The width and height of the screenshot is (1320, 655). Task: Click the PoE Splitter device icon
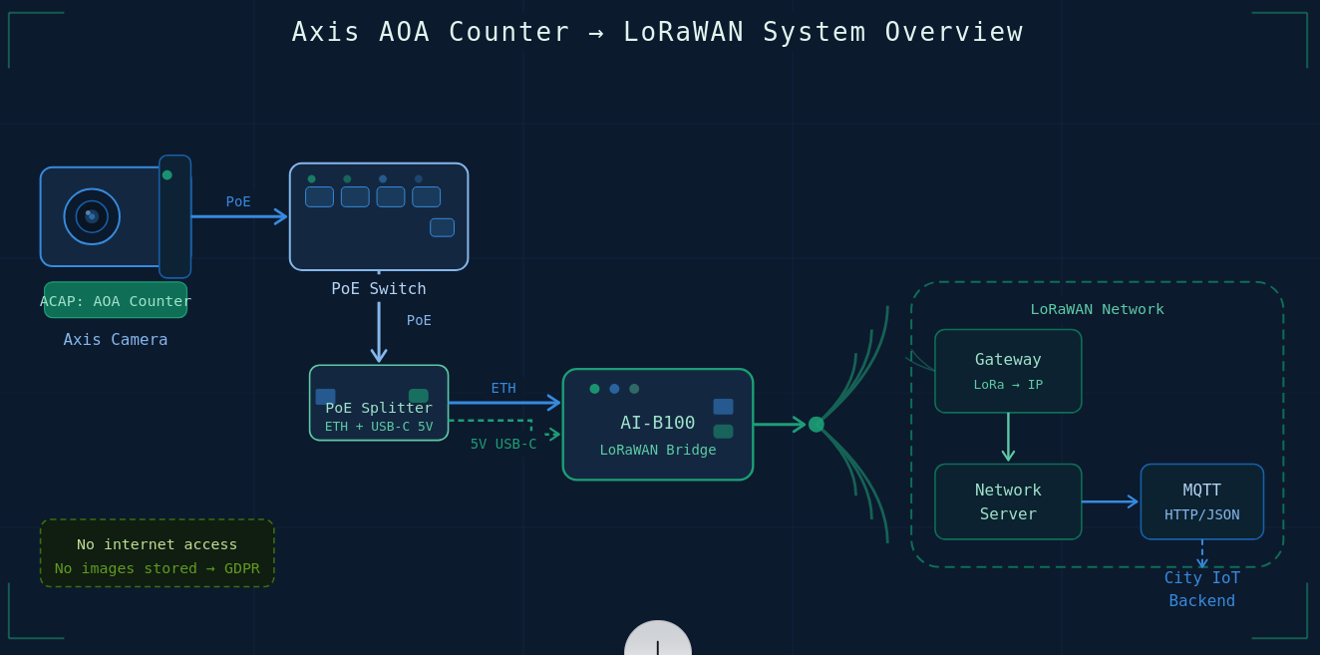click(379, 403)
